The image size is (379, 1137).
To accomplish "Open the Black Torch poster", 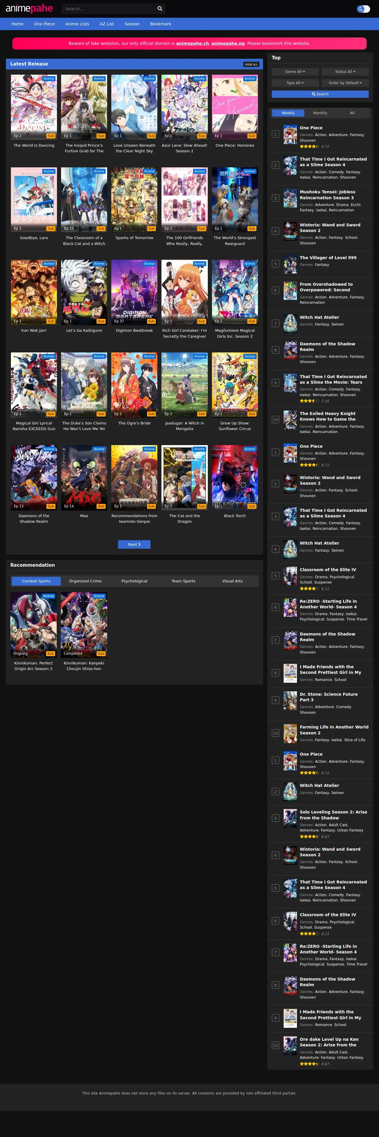I will tap(235, 478).
